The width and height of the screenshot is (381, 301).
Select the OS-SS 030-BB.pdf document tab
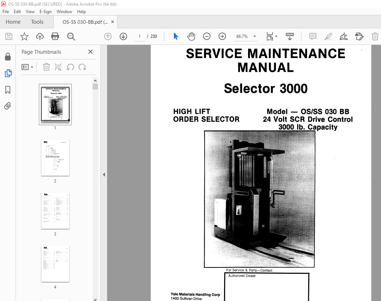tap(85, 22)
